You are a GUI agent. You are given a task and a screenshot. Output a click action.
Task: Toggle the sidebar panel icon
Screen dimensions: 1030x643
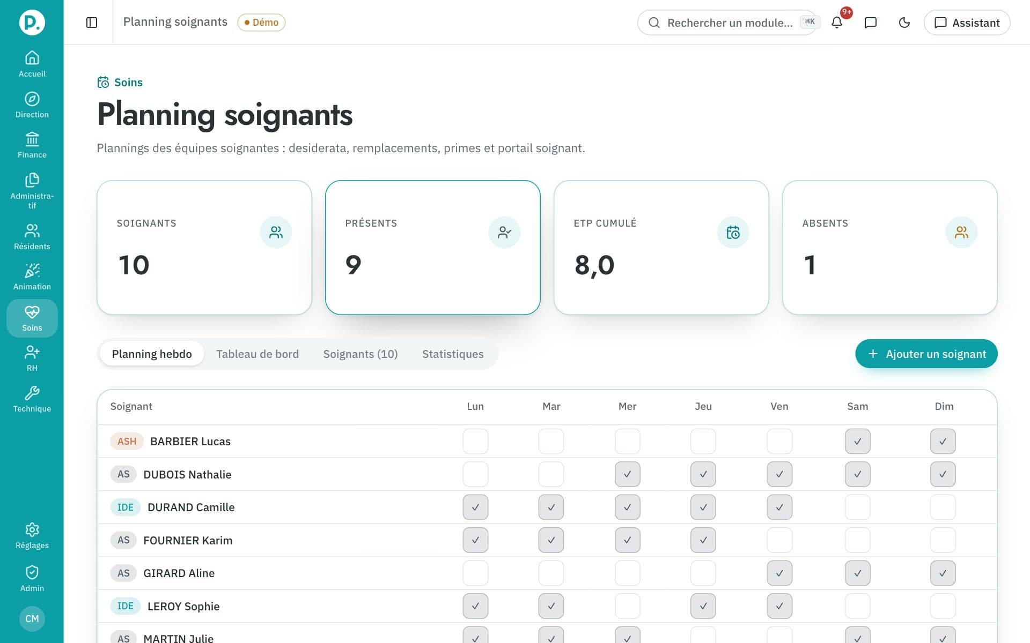[92, 23]
